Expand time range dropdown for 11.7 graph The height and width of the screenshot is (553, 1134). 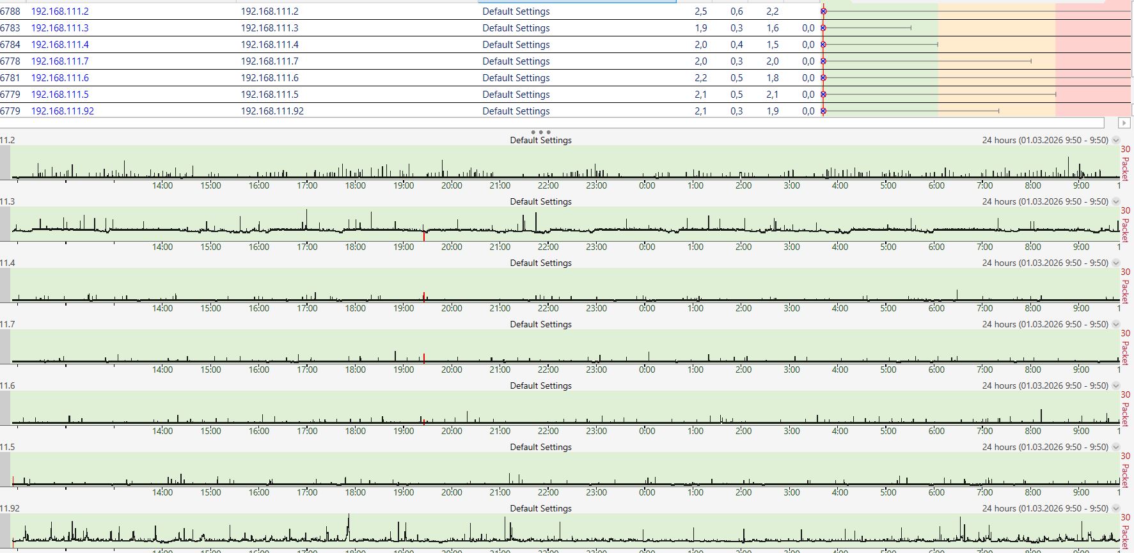[x=1116, y=325]
